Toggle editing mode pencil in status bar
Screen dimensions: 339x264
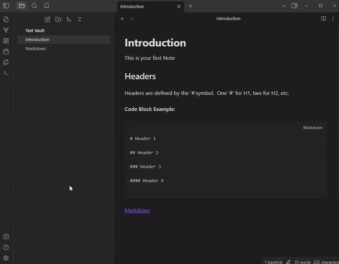click(288, 262)
